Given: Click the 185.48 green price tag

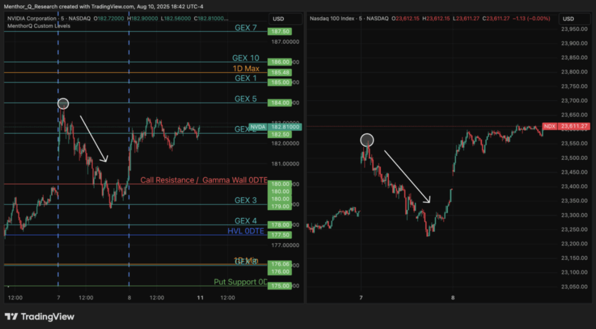Looking at the screenshot, I should (280, 73).
